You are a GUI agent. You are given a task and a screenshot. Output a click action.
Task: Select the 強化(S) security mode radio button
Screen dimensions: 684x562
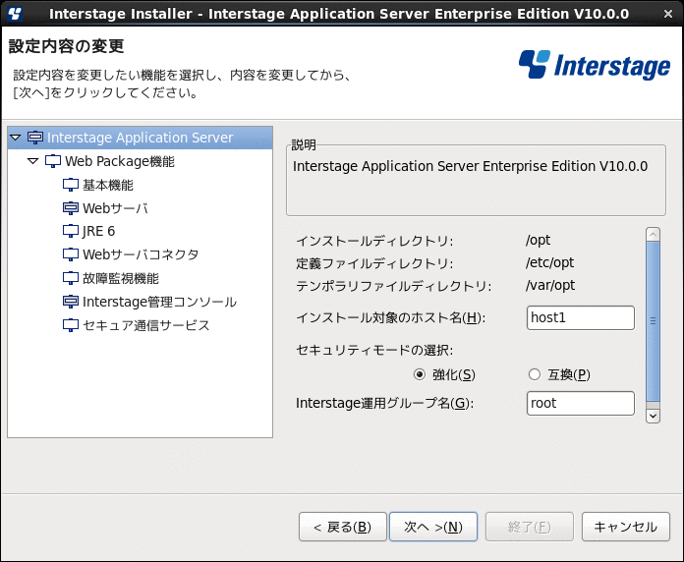click(x=420, y=374)
